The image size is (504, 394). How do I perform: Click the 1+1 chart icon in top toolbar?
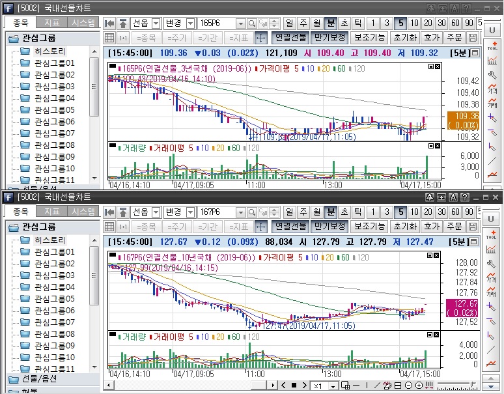pos(122,38)
